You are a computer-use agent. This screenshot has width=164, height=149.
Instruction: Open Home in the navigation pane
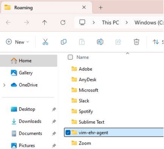pyautogui.click(x=28, y=61)
